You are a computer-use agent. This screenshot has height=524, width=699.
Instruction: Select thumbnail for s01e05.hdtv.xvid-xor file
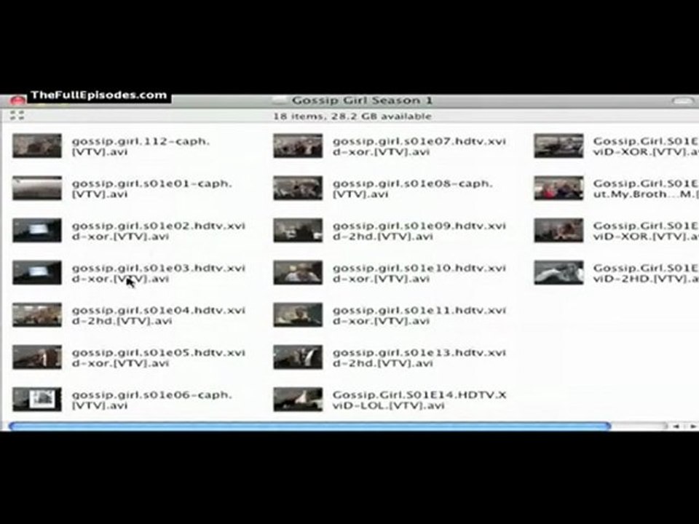(x=37, y=357)
